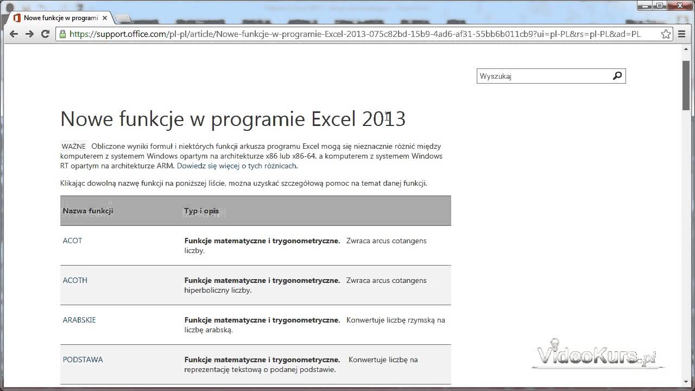Viewport: 695px width, 391px height.
Task: Click the Office favicon on the tab
Action: (17, 18)
